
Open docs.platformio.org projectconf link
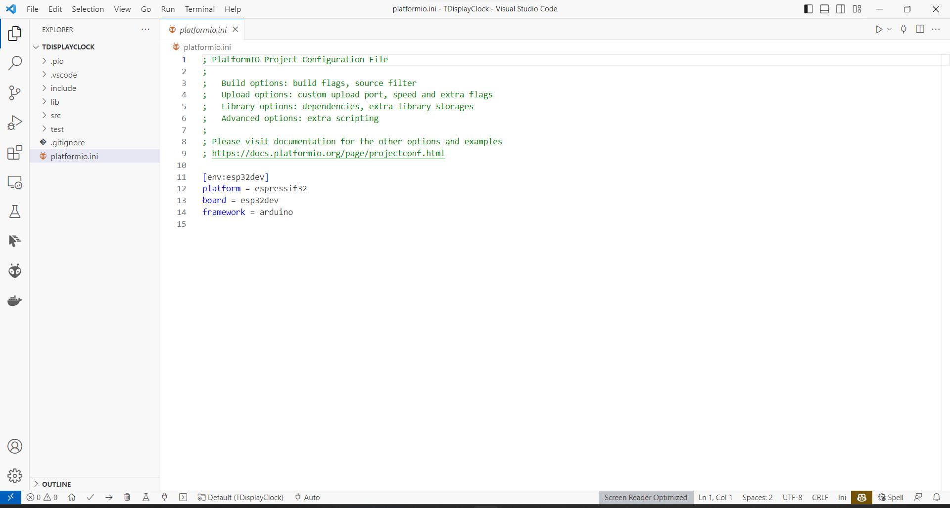(329, 153)
